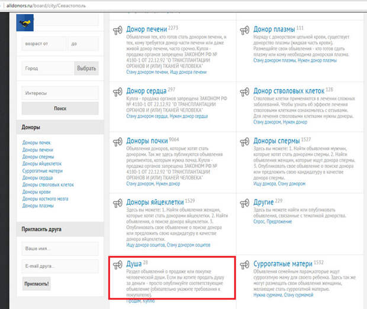Click megaphone icon beside Донор плазмы
This screenshot has height=309, width=367.
pos(244,30)
